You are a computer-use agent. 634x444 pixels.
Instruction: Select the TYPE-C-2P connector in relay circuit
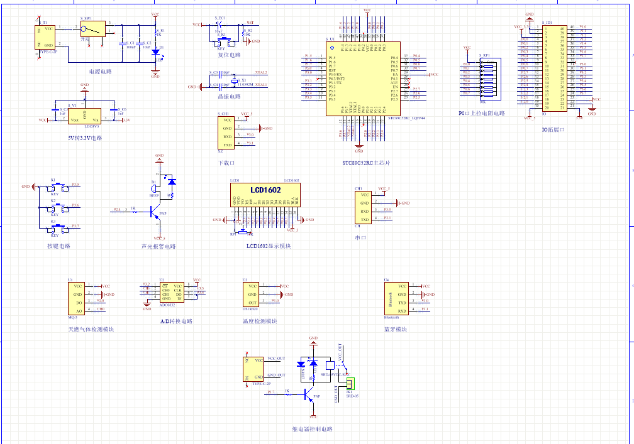point(253,369)
